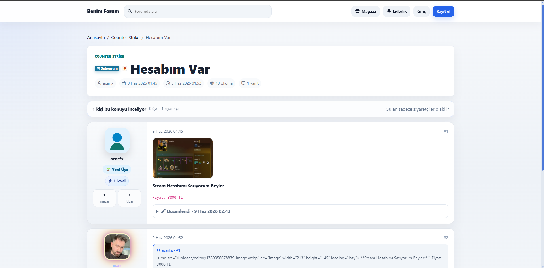Screen dimensions: 544x268
Task: Open the Steam inventory screenshot thumbnail
Action: coord(183,158)
